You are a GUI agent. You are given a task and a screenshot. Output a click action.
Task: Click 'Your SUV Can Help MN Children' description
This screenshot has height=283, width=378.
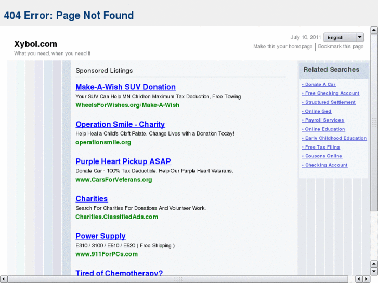[158, 97]
